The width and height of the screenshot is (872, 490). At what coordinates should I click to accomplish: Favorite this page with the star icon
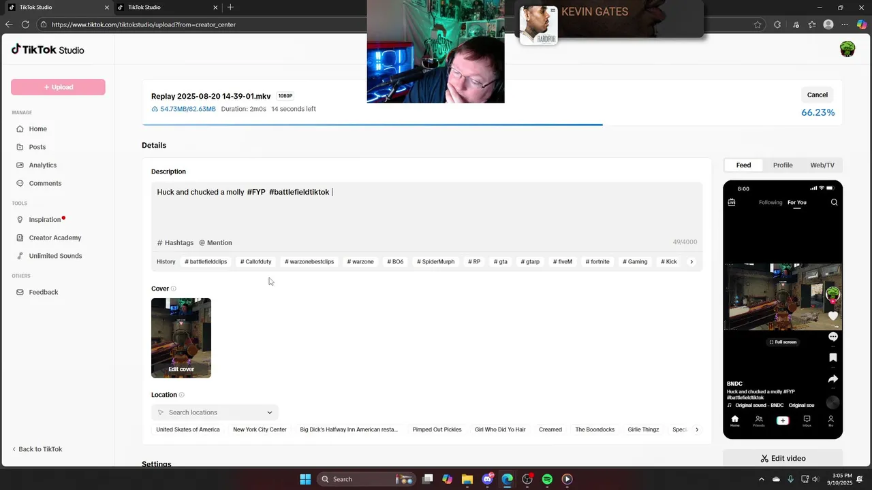pyautogui.click(x=758, y=24)
